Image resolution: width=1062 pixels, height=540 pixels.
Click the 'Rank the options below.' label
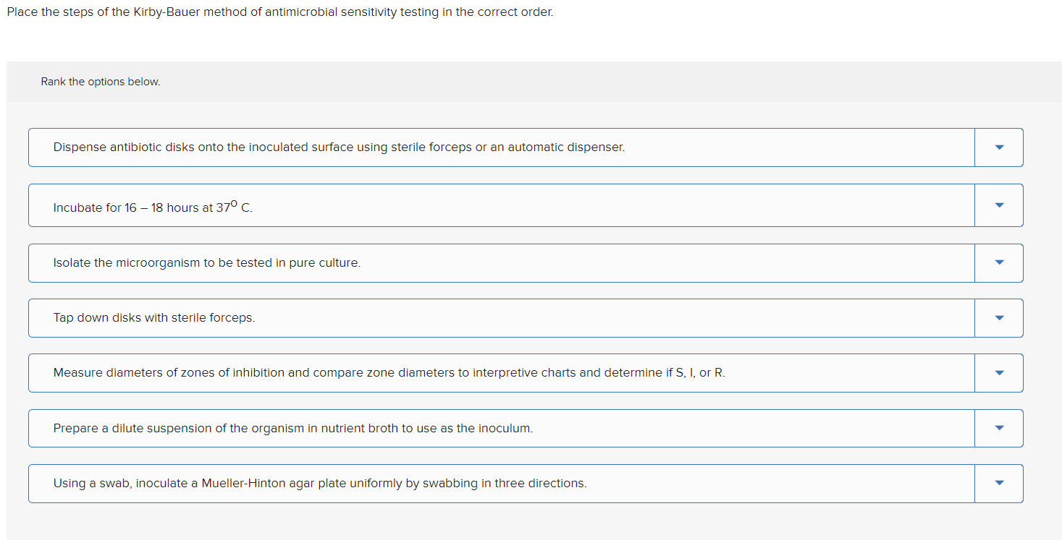tap(101, 82)
